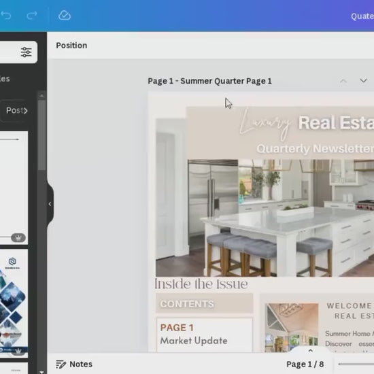Select the 'Market Update' text
Viewport: 374px width, 374px height.
pos(194,341)
